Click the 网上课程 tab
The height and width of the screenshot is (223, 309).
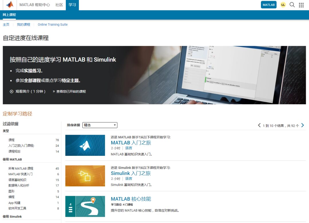coord(9,15)
